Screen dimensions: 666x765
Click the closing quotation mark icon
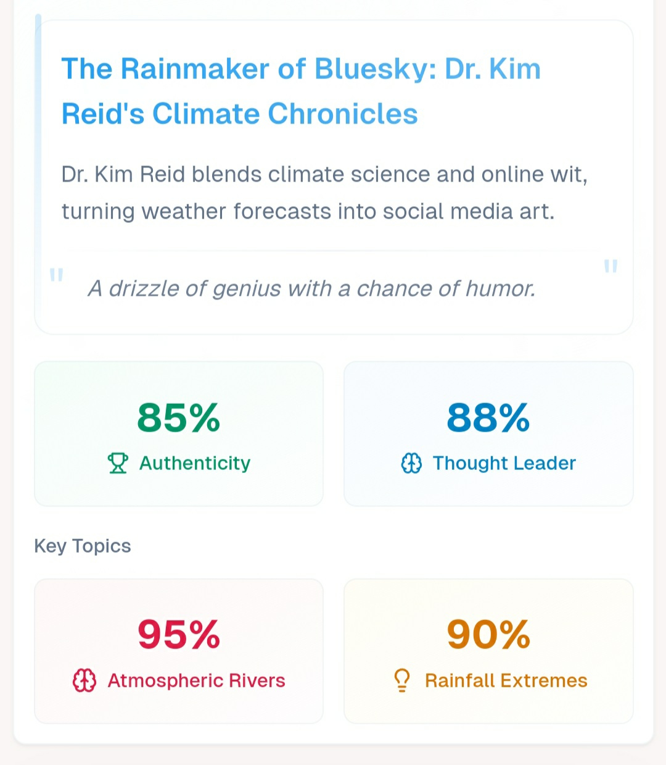click(610, 266)
